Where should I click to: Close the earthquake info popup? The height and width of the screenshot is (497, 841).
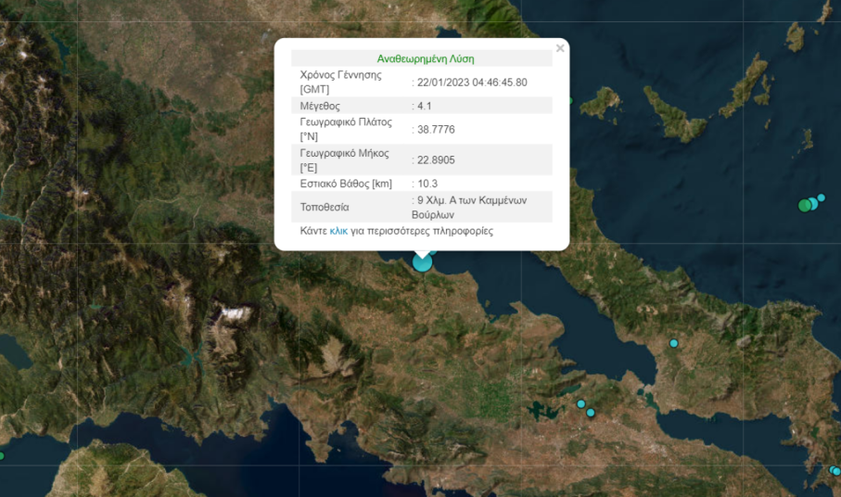559,48
